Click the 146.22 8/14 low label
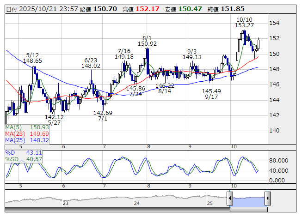The height and width of the screenshot is (217, 302). point(165,88)
